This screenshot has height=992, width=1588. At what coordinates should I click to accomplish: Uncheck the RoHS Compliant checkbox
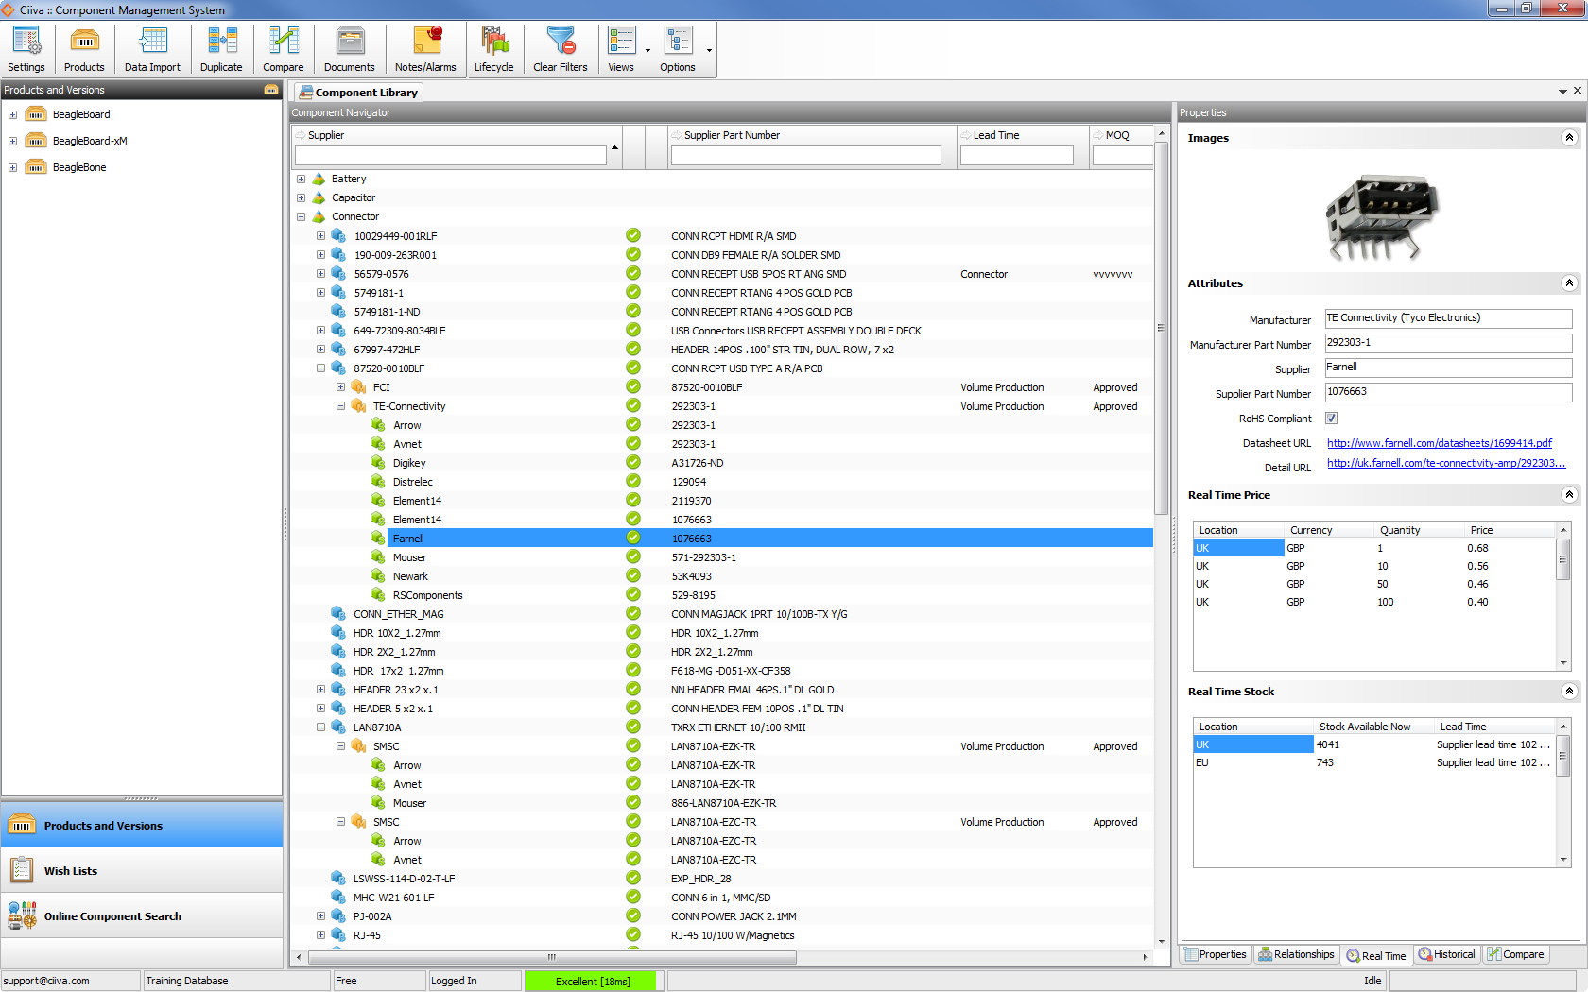pos(1331,418)
